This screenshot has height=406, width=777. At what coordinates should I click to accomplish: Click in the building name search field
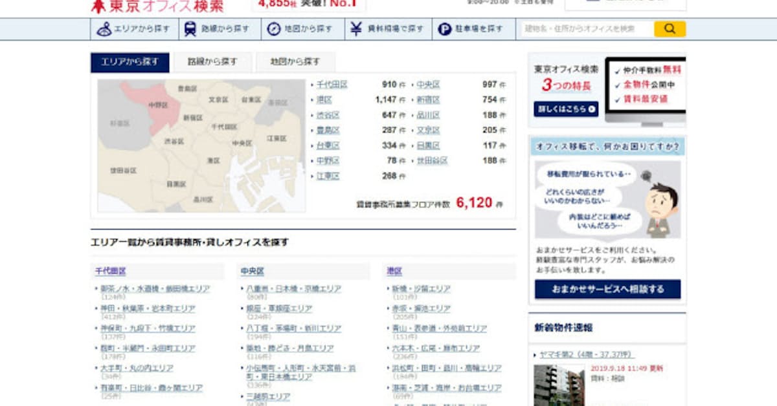click(586, 29)
